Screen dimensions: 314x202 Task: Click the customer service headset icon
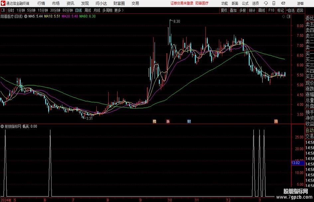point(266,3)
